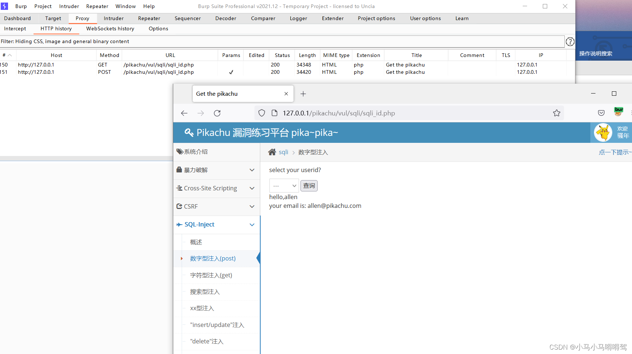
Task: Reload the pikachu page
Action: [217, 113]
